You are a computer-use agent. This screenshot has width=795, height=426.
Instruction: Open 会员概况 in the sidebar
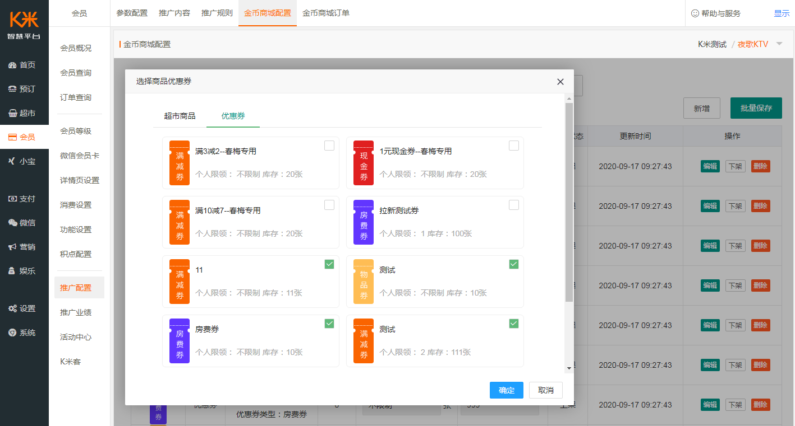point(76,48)
